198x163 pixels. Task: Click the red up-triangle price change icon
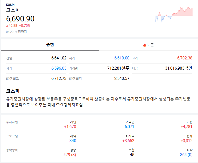[7, 26]
